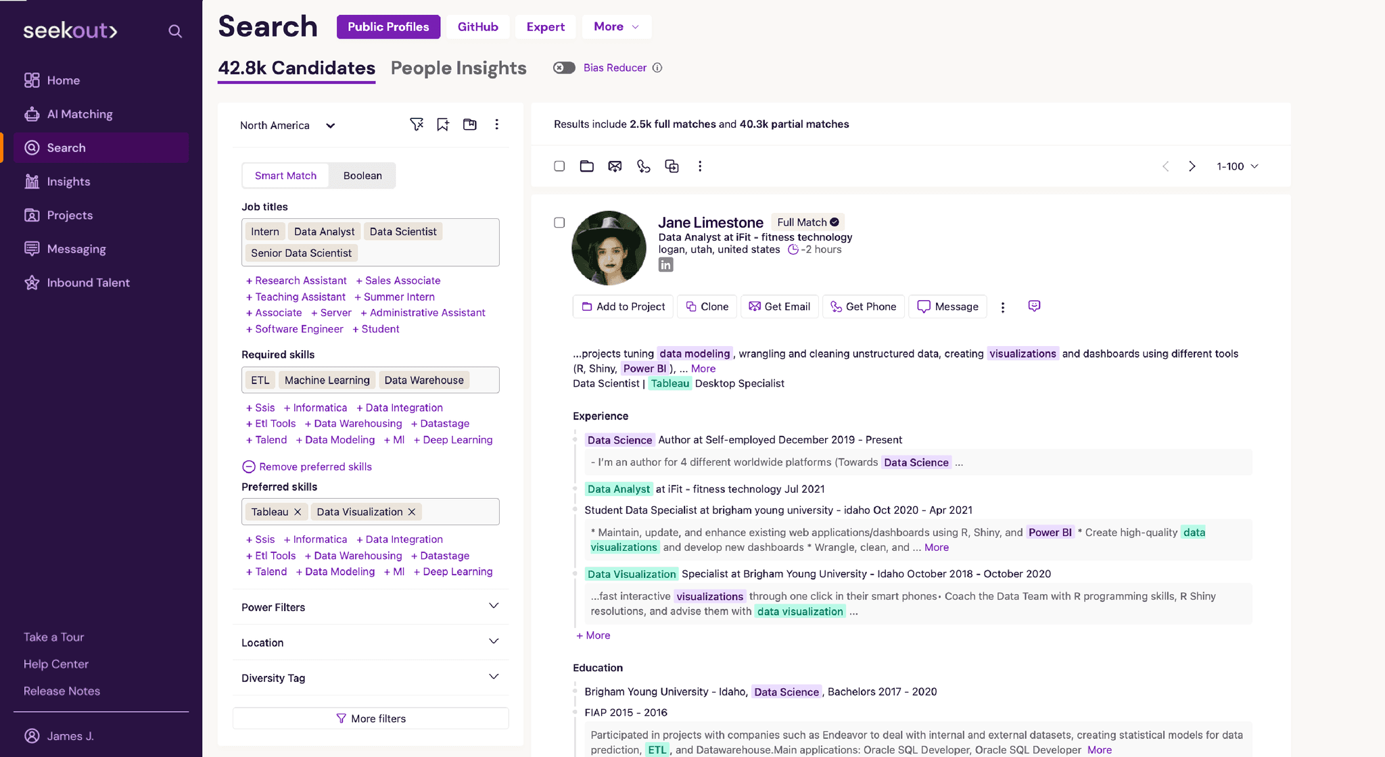This screenshot has height=757, width=1385.
Task: Open the People Insights tab
Action: 458,68
